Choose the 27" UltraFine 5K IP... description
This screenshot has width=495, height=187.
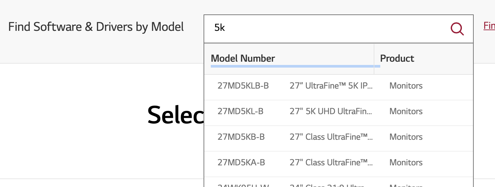[331, 86]
